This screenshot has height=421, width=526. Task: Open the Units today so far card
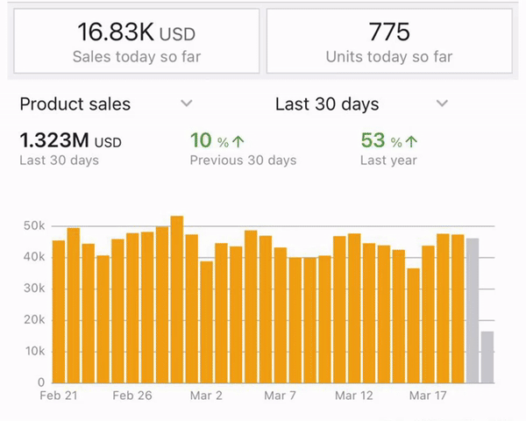pos(389,41)
